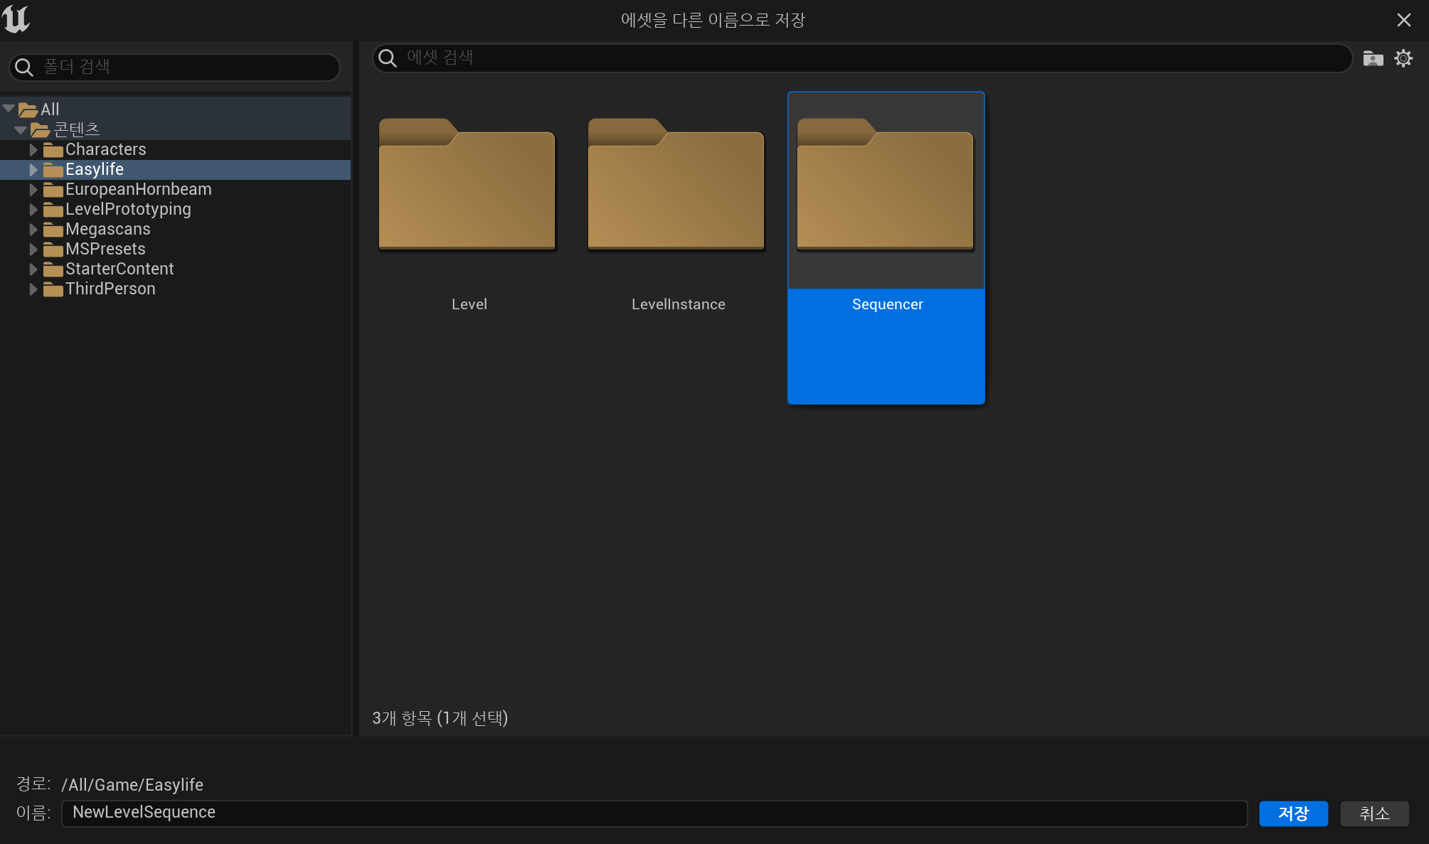
Task: Click the asset search magnifier icon
Action: click(x=388, y=58)
